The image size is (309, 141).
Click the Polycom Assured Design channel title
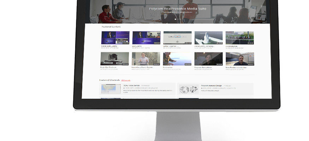tap(211, 86)
